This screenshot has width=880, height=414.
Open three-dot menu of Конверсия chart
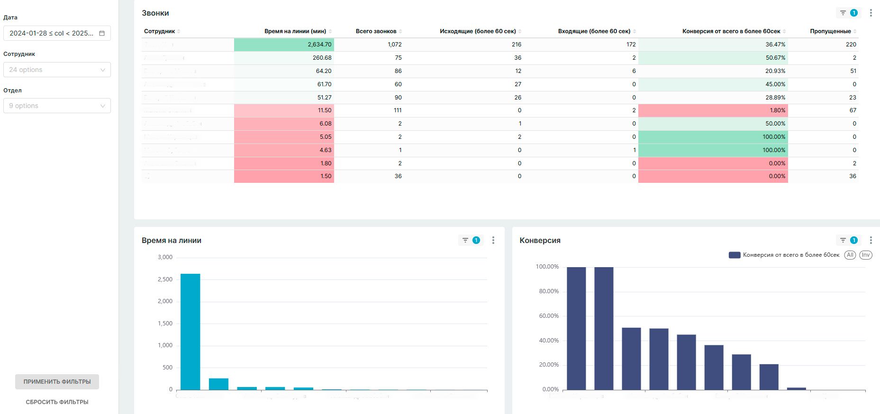click(x=871, y=241)
